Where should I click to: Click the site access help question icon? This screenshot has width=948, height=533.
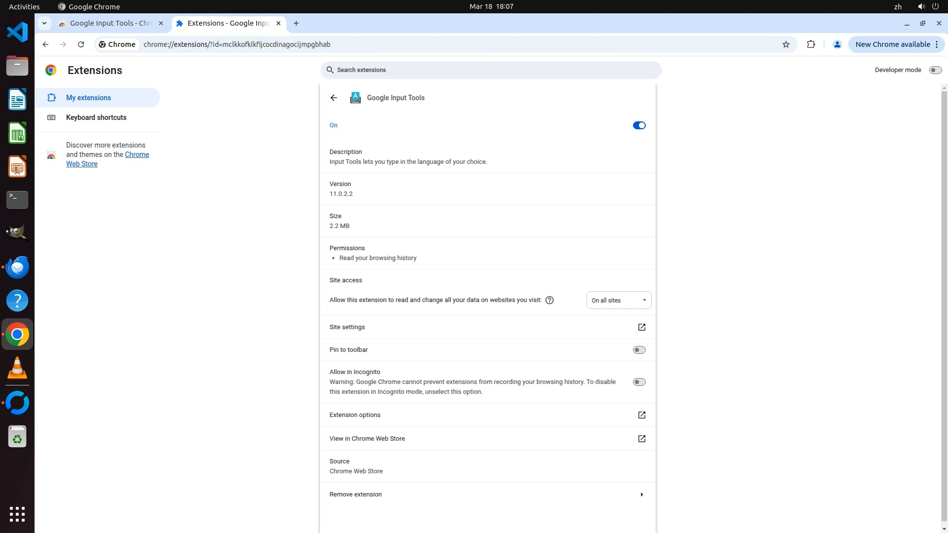click(550, 300)
